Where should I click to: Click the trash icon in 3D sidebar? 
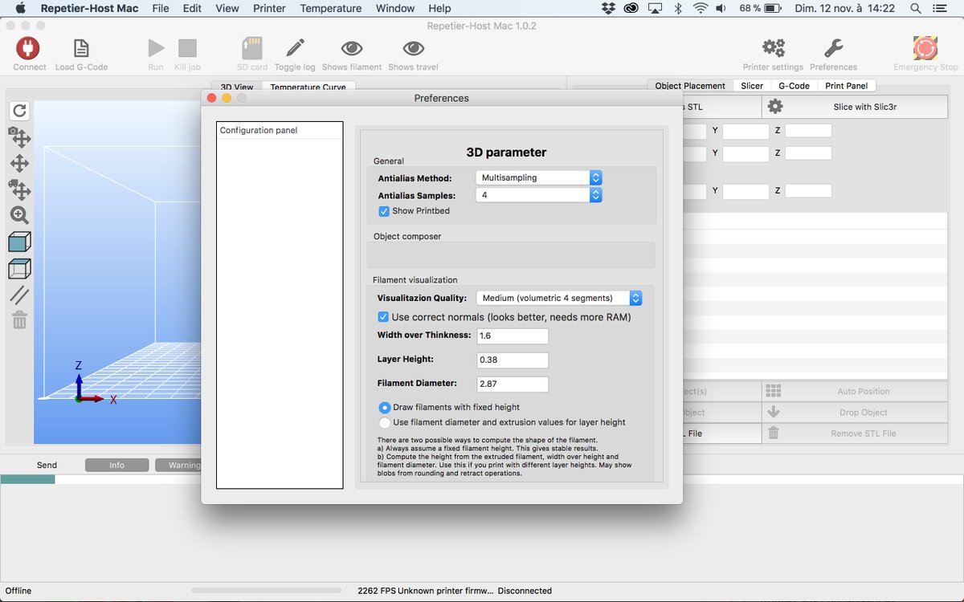(x=20, y=320)
